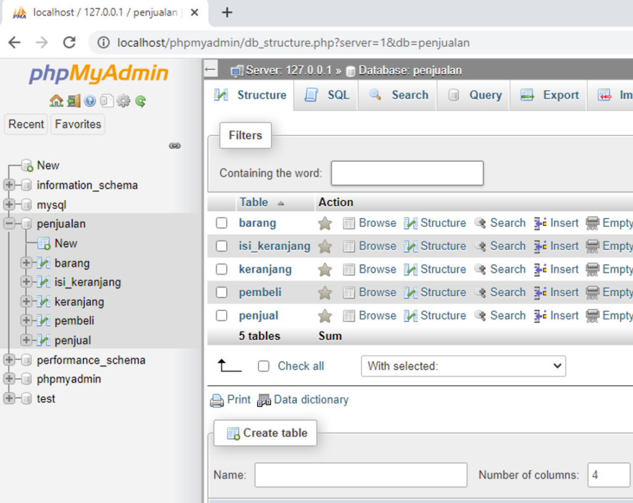Reload the page in browser
Viewport: 633px width, 503px height.
click(69, 43)
